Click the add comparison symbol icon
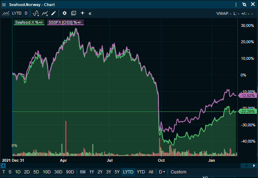Viewport: 258px width, 178px height. [x=45, y=13]
